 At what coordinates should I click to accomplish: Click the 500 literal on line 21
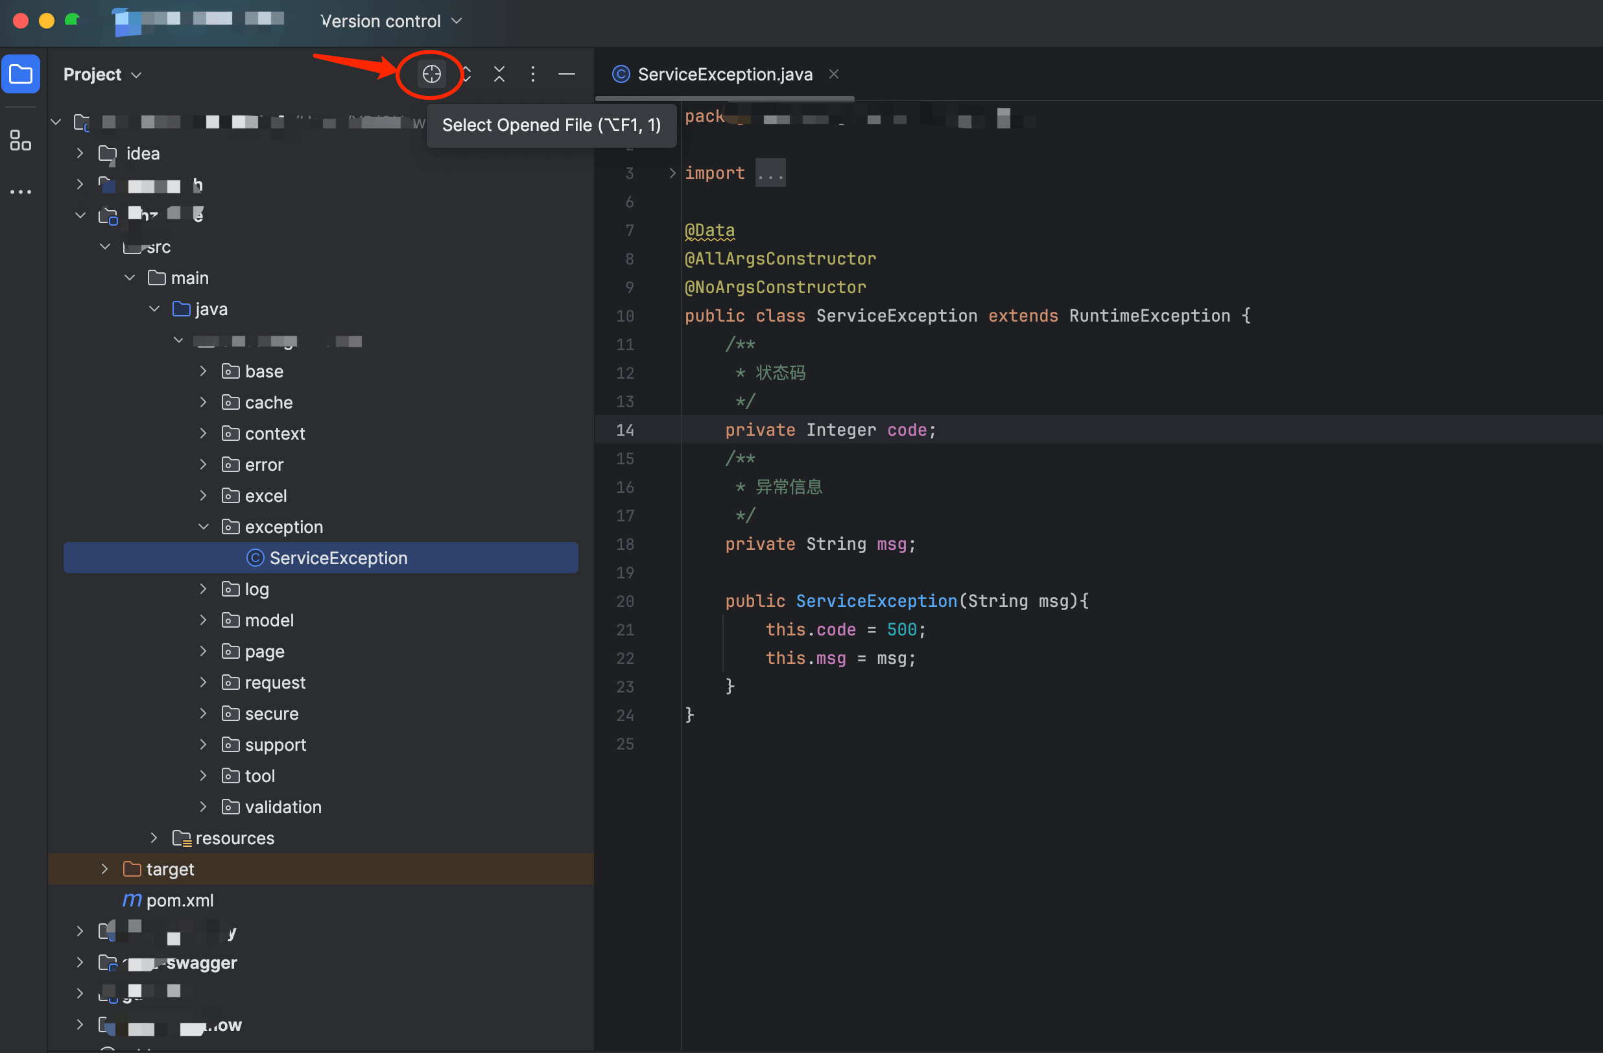[901, 630]
